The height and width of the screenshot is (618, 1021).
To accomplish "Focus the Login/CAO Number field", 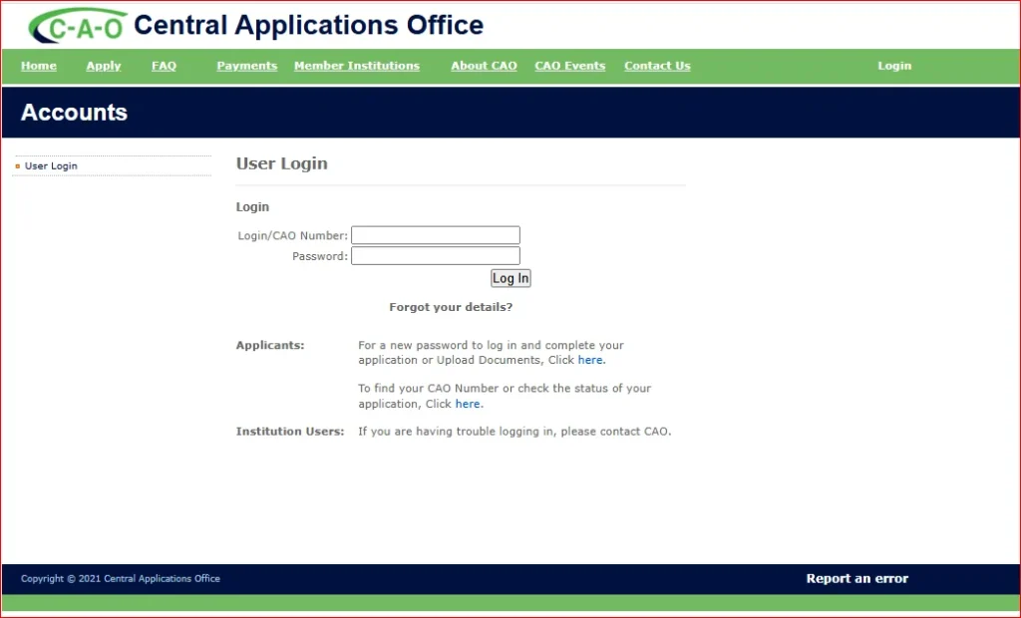I will coord(436,235).
